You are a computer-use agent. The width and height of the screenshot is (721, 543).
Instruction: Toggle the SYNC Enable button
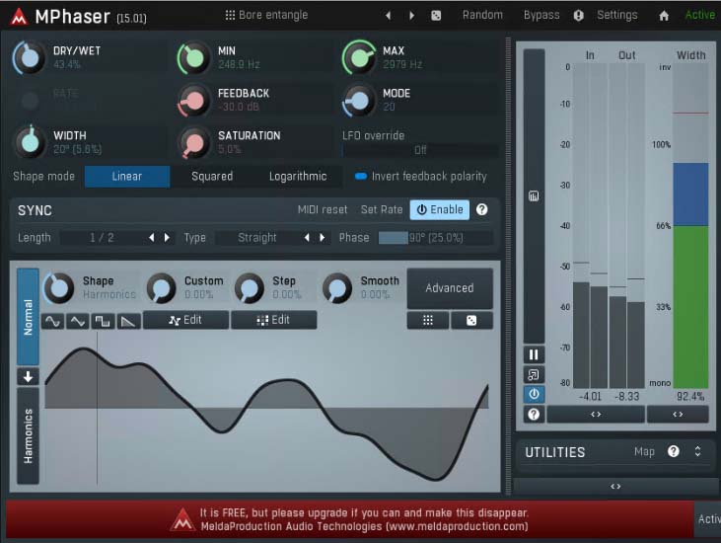[440, 210]
